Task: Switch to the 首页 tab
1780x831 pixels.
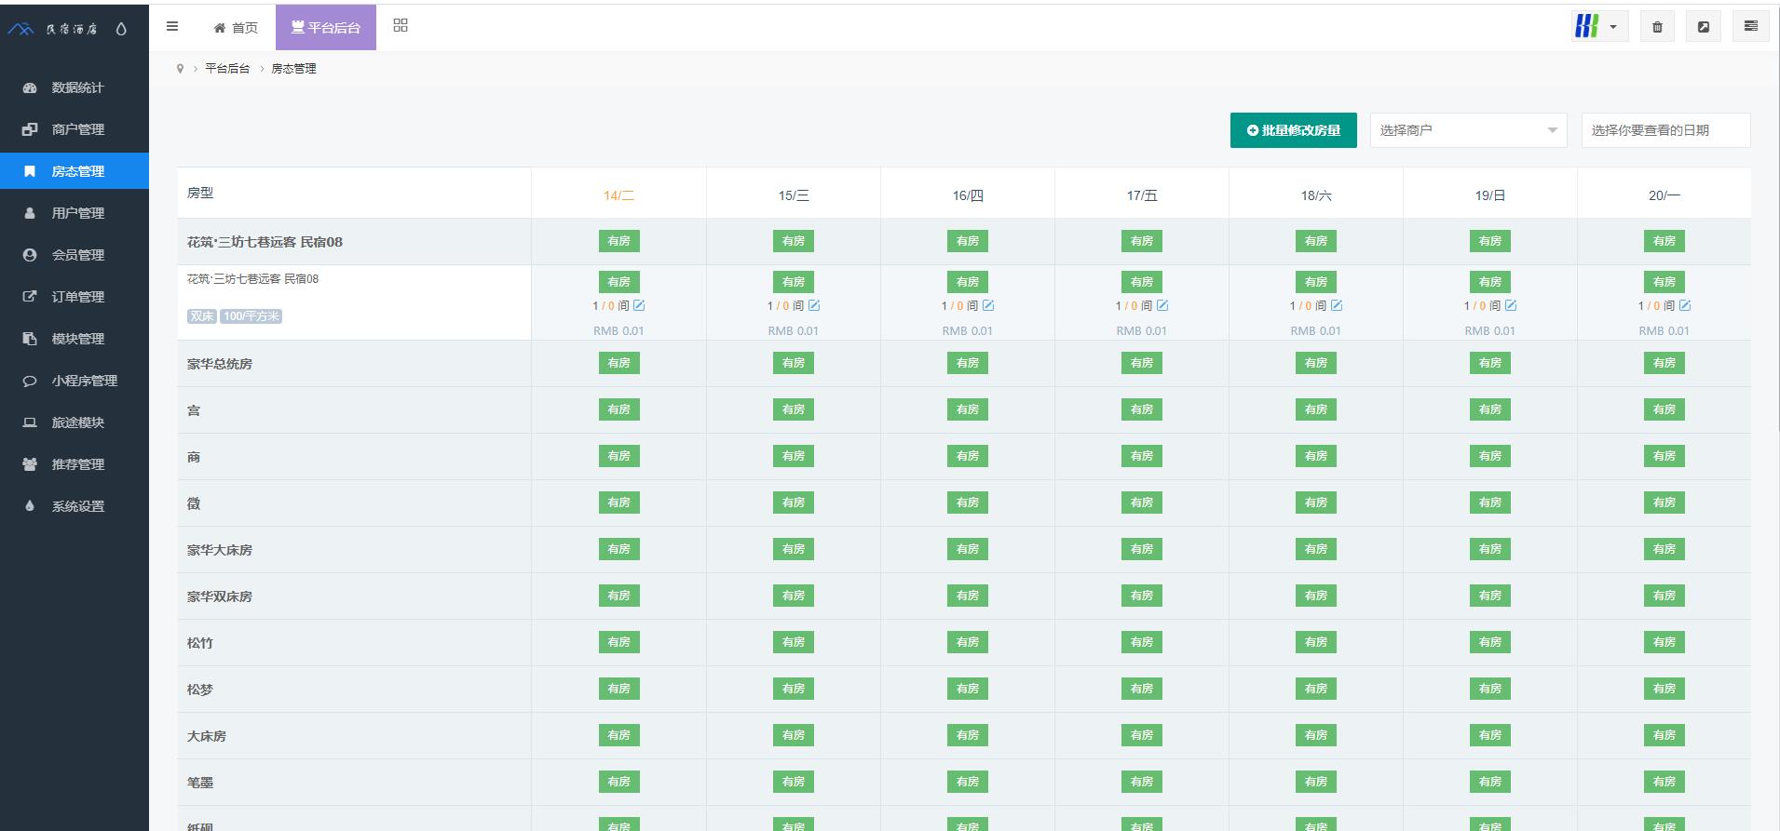Action: coord(236,28)
